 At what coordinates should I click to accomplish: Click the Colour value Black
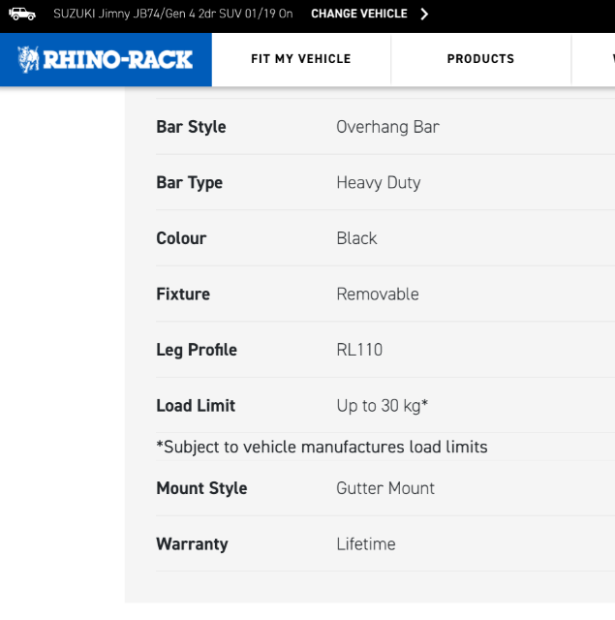(x=356, y=238)
